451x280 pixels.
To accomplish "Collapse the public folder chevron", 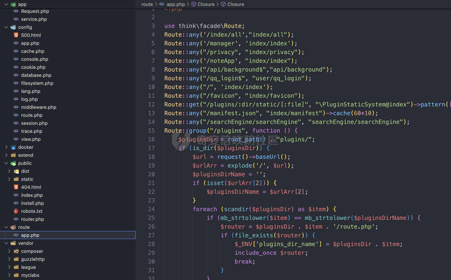I will (6, 163).
